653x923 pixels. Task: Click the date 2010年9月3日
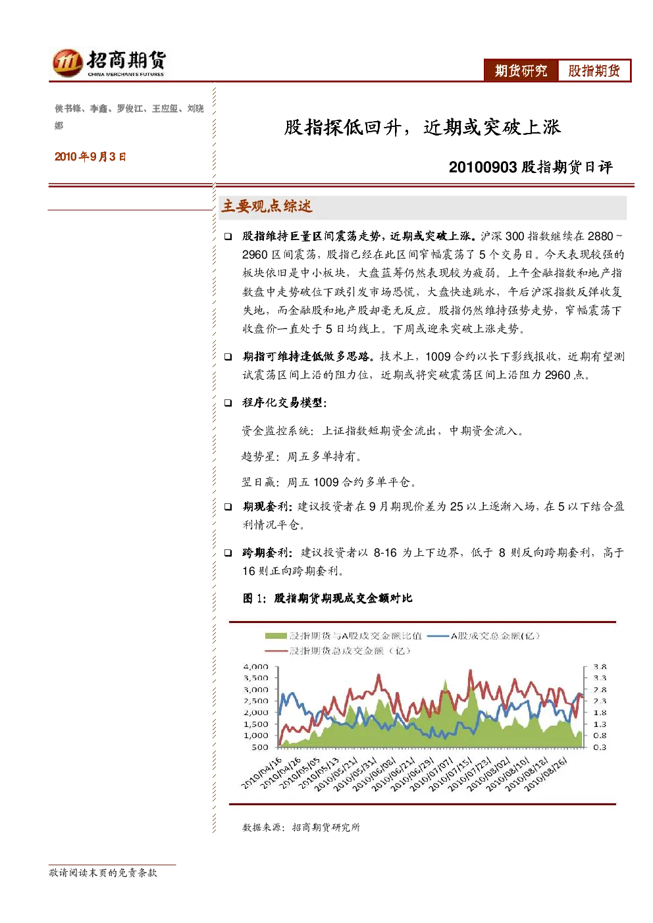(90, 157)
